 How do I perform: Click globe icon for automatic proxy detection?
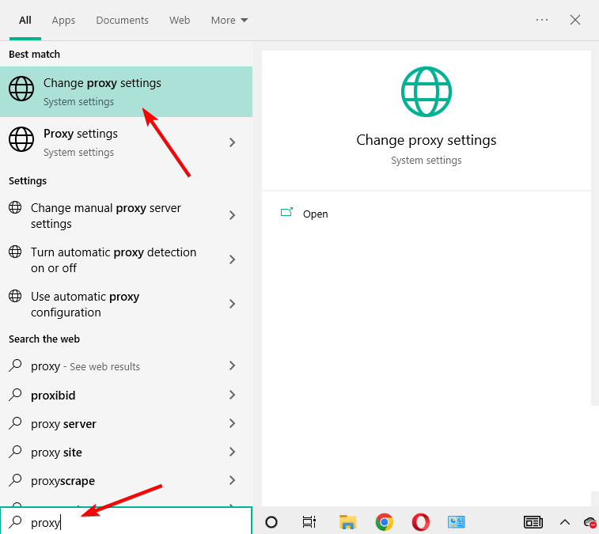15,252
